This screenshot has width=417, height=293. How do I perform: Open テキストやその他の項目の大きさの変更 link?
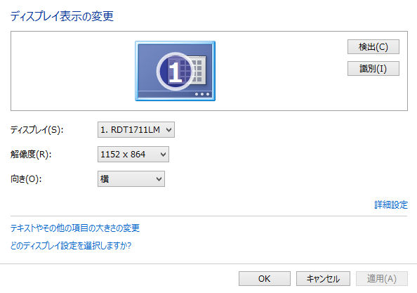(75, 228)
